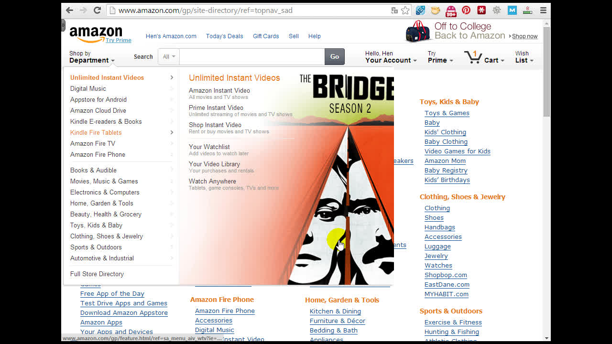This screenshot has width=612, height=344.
Task: Open Your Watchlist in flyout
Action: point(209,147)
